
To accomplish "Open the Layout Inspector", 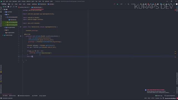I will (170, 96).
